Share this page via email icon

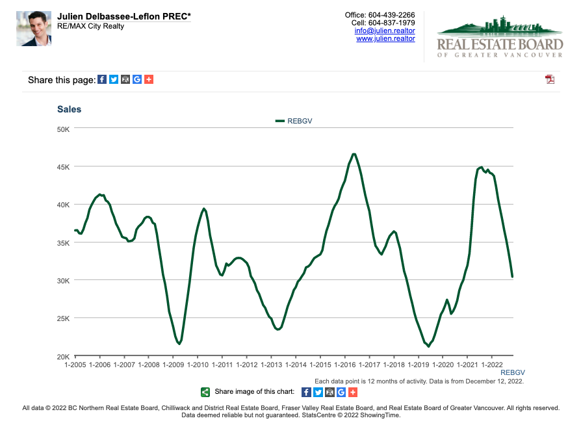[x=125, y=79]
